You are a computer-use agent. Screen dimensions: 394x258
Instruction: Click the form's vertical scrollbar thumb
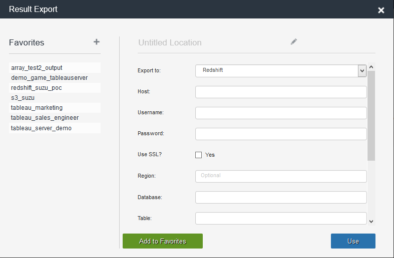[x=371, y=116]
